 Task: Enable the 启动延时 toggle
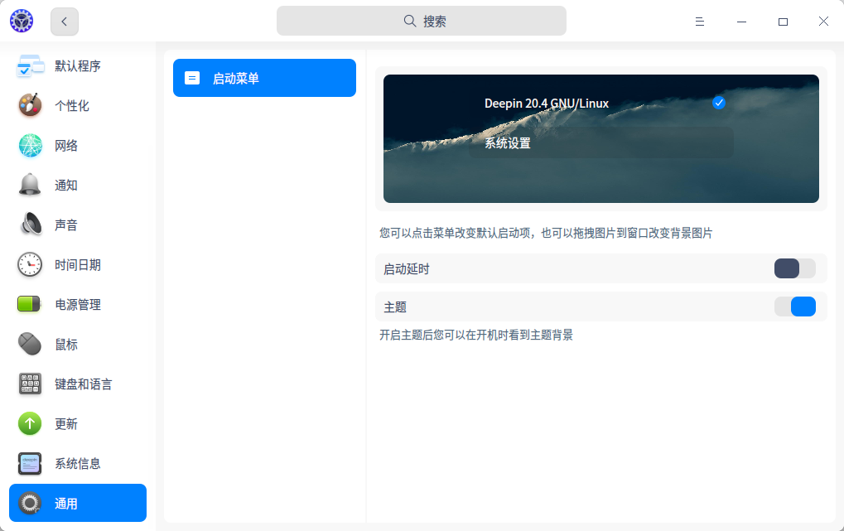tap(794, 268)
